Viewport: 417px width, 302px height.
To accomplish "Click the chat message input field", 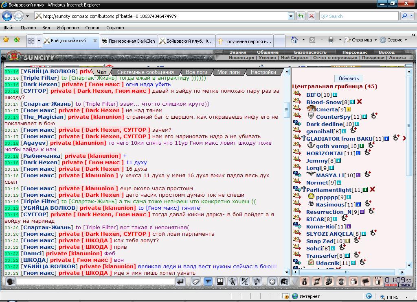I will [95, 282].
